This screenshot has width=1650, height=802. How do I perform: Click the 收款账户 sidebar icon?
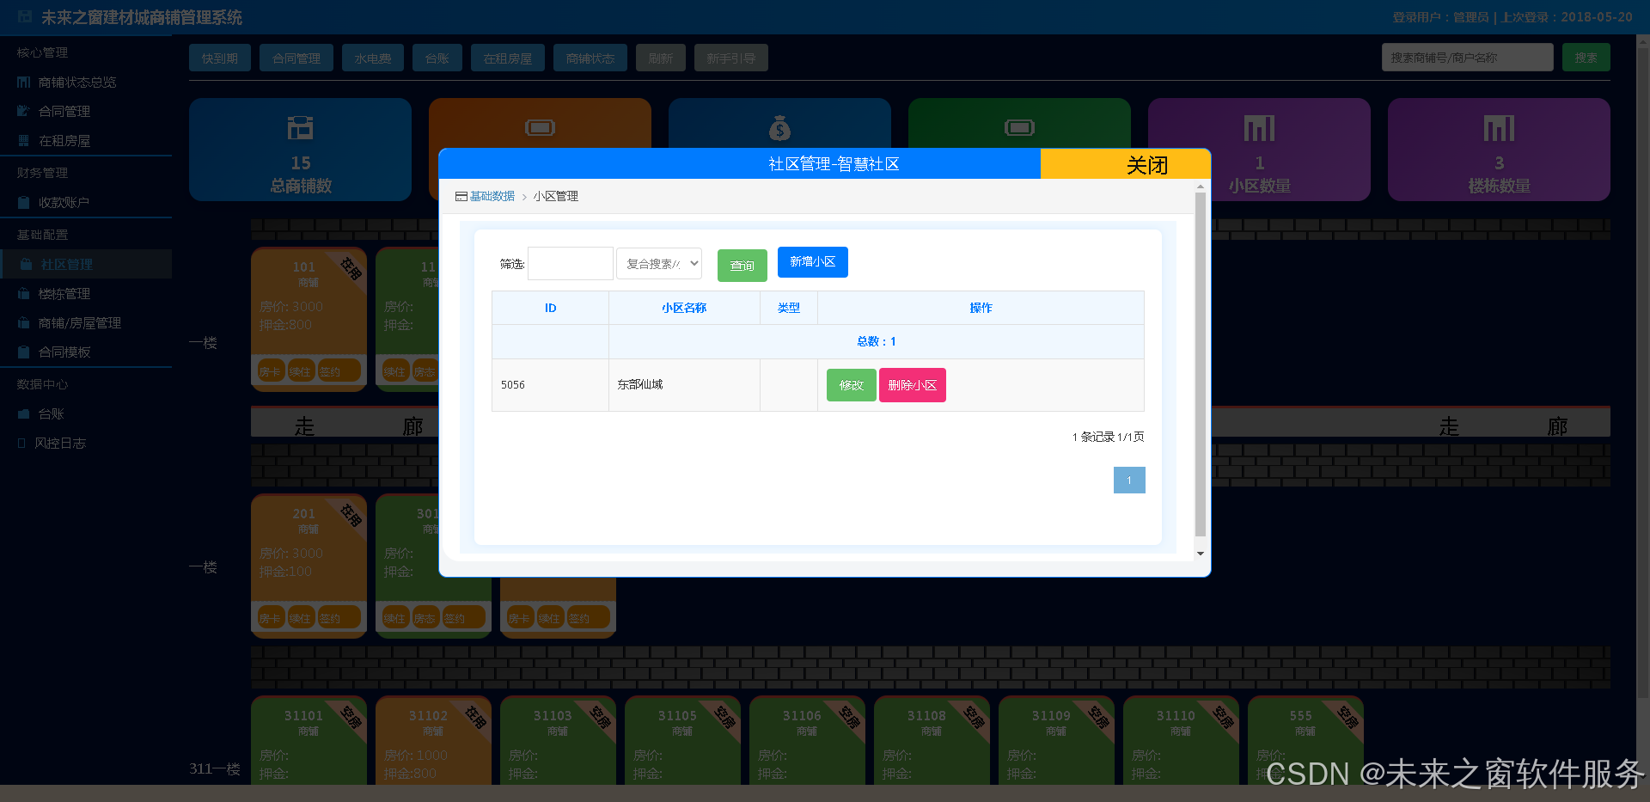(x=23, y=203)
